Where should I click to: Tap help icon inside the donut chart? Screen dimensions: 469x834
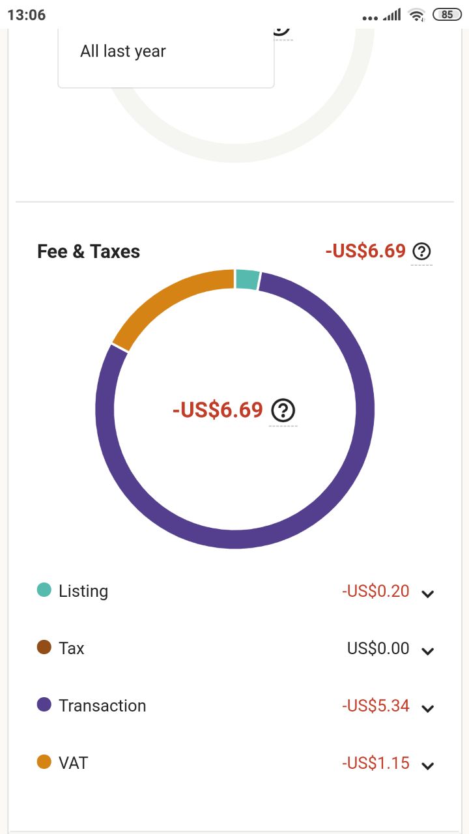(x=283, y=410)
